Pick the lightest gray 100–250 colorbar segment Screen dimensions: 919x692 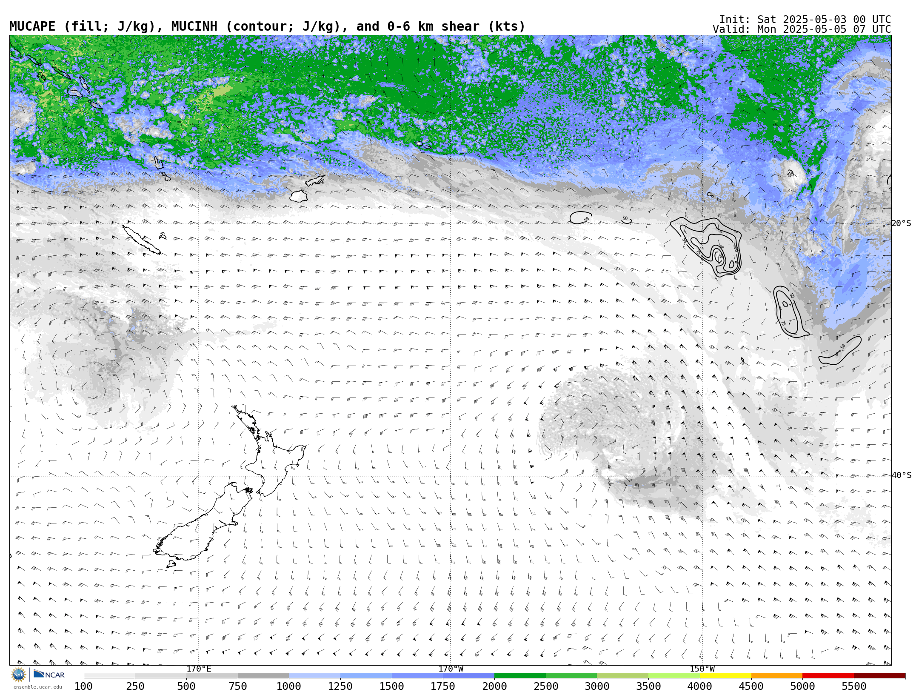point(109,675)
